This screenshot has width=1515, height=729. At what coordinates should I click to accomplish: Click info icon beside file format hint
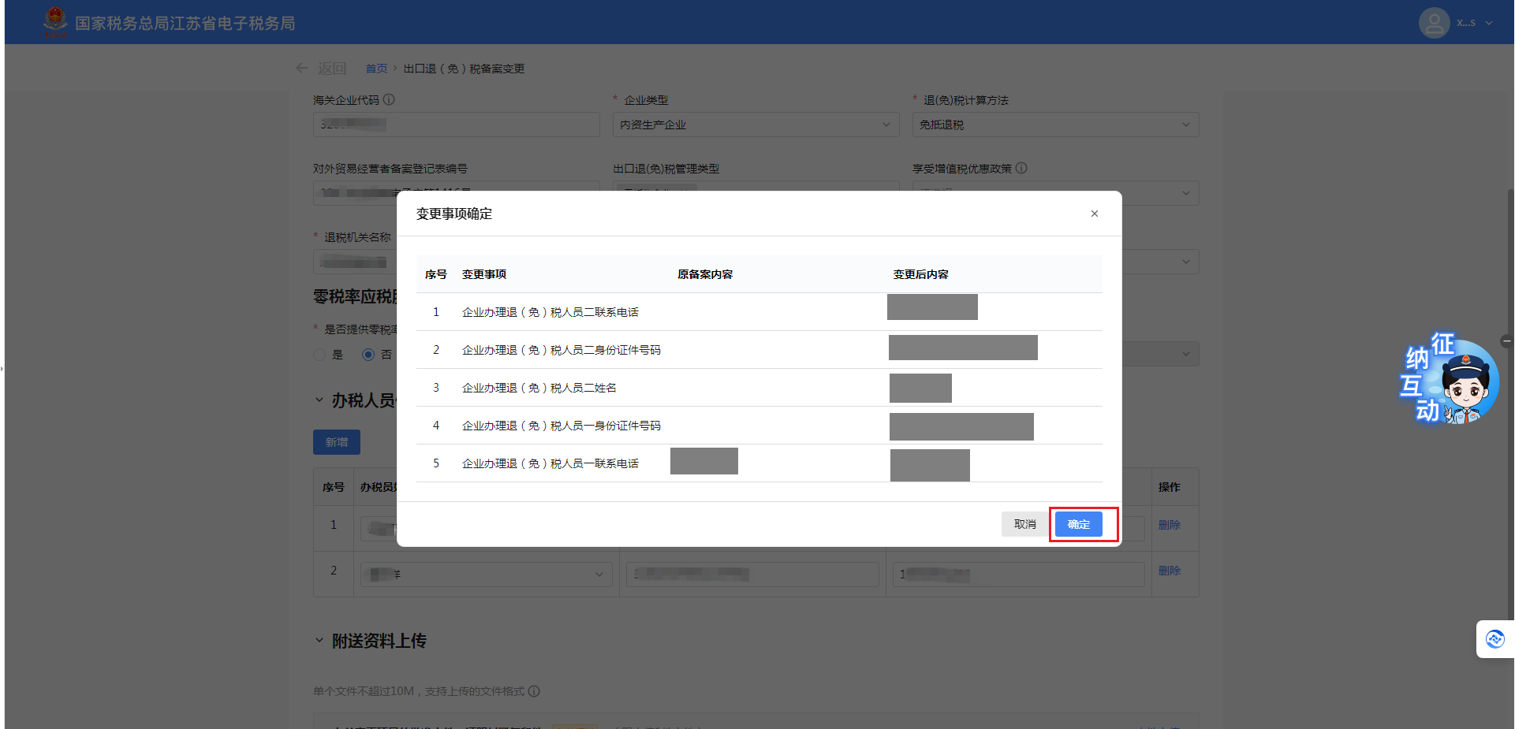coord(534,691)
